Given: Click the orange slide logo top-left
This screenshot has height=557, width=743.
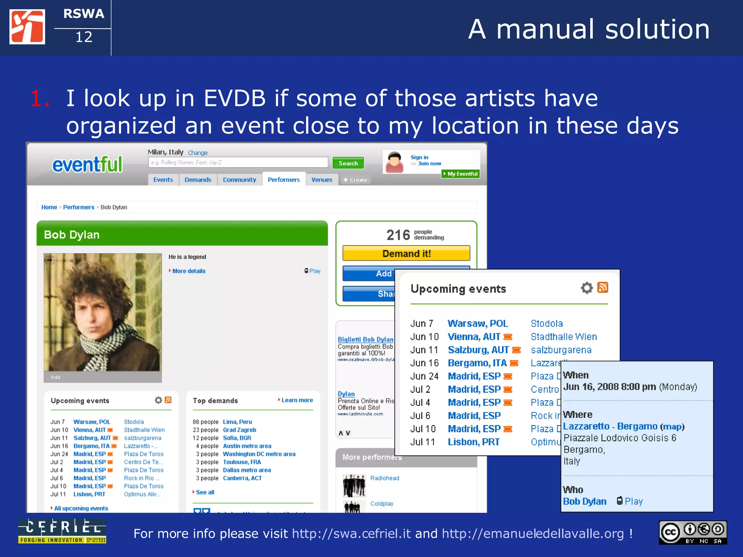Looking at the screenshot, I should point(27,27).
